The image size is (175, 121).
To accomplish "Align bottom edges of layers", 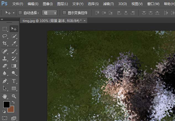I will point(111,13).
